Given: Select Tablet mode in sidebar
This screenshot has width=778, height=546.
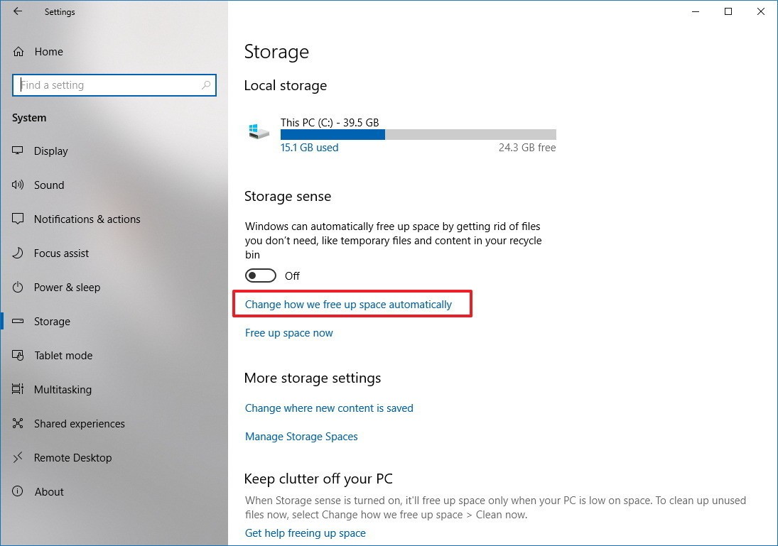Looking at the screenshot, I should tap(63, 356).
